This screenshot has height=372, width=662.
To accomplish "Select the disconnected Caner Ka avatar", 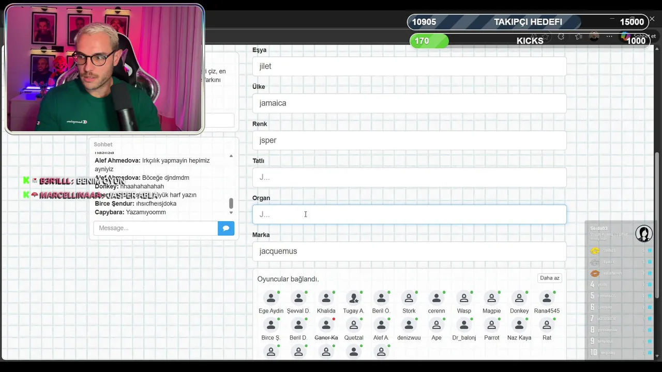I will [x=326, y=325].
